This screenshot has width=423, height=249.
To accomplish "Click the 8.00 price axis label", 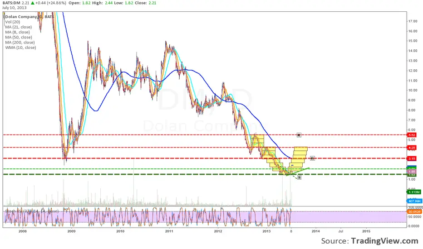I will [x=412, y=110].
